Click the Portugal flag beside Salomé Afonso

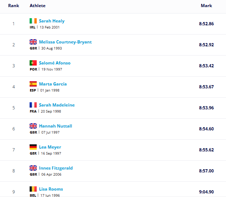[33, 63]
